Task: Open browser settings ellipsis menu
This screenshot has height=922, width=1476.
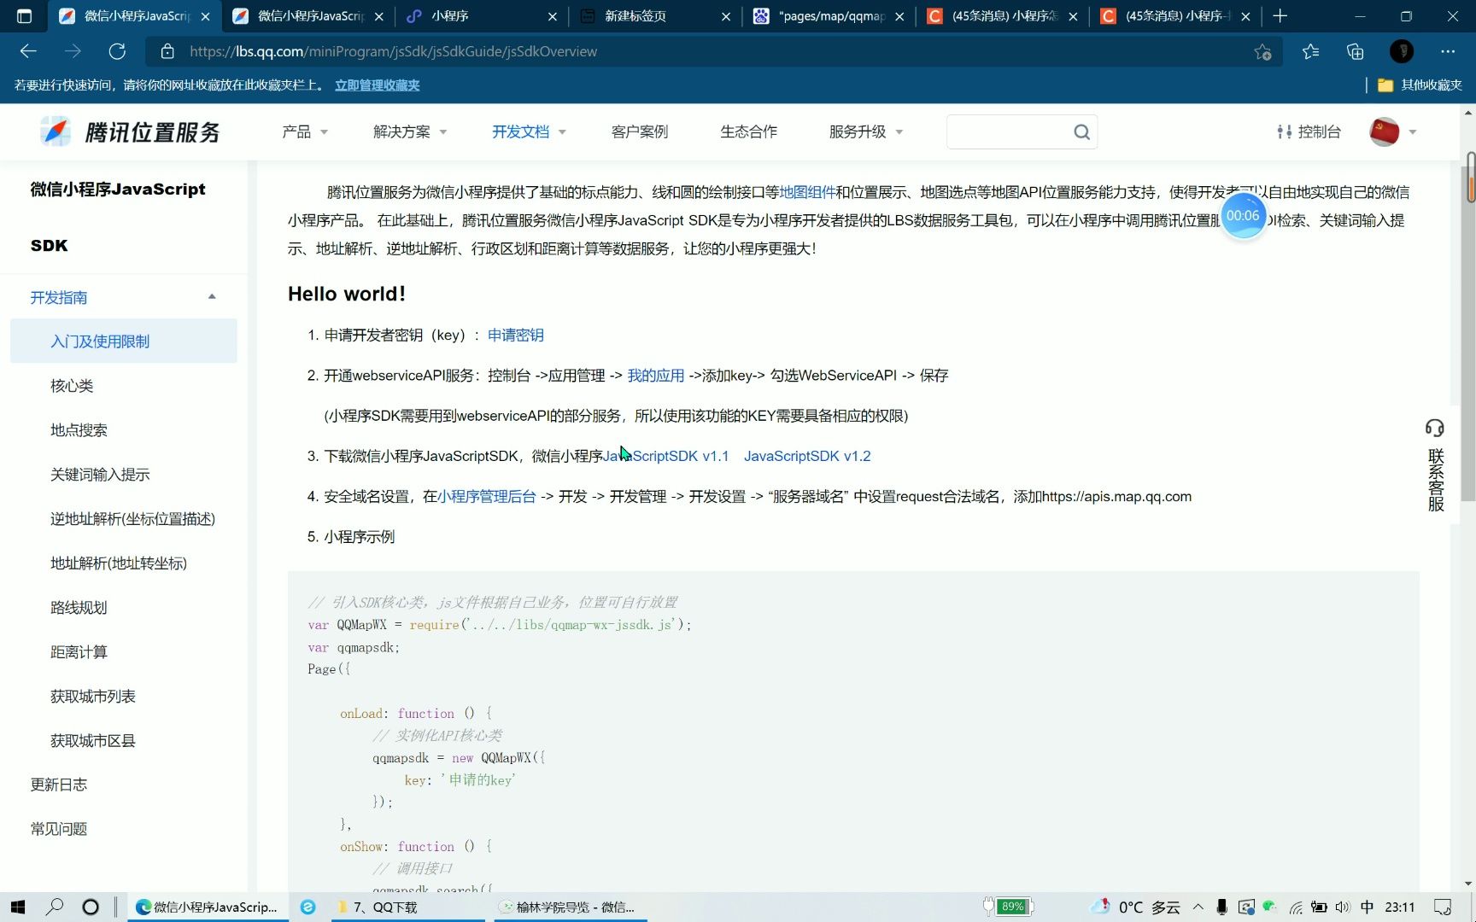Action: coord(1447,51)
